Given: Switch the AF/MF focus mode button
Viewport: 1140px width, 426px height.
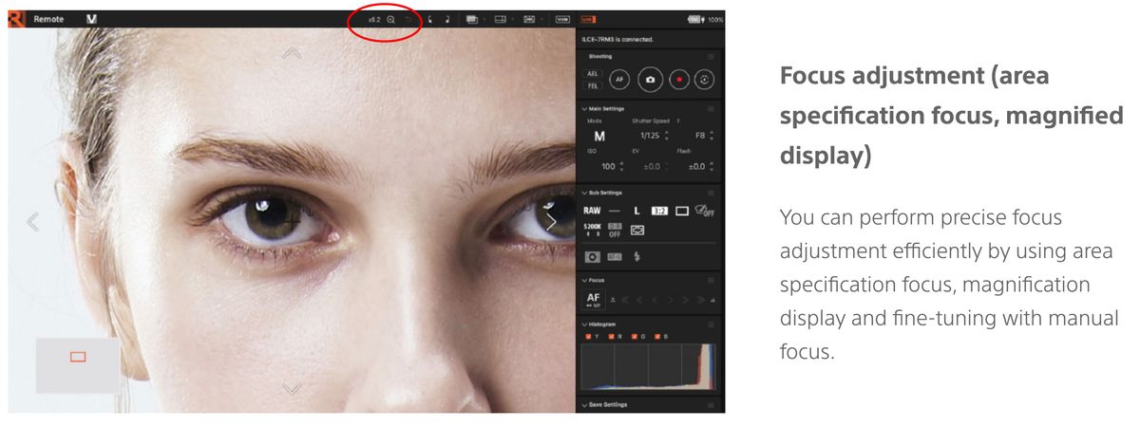Looking at the screenshot, I should coord(594,299).
